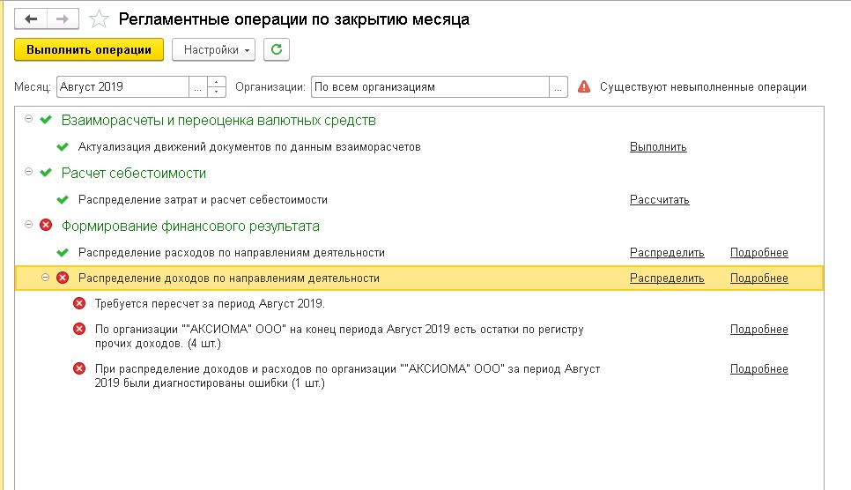Click green checkmark next to Расчет себестоимости
Image resolution: width=851 pixels, height=490 pixels.
[x=46, y=173]
